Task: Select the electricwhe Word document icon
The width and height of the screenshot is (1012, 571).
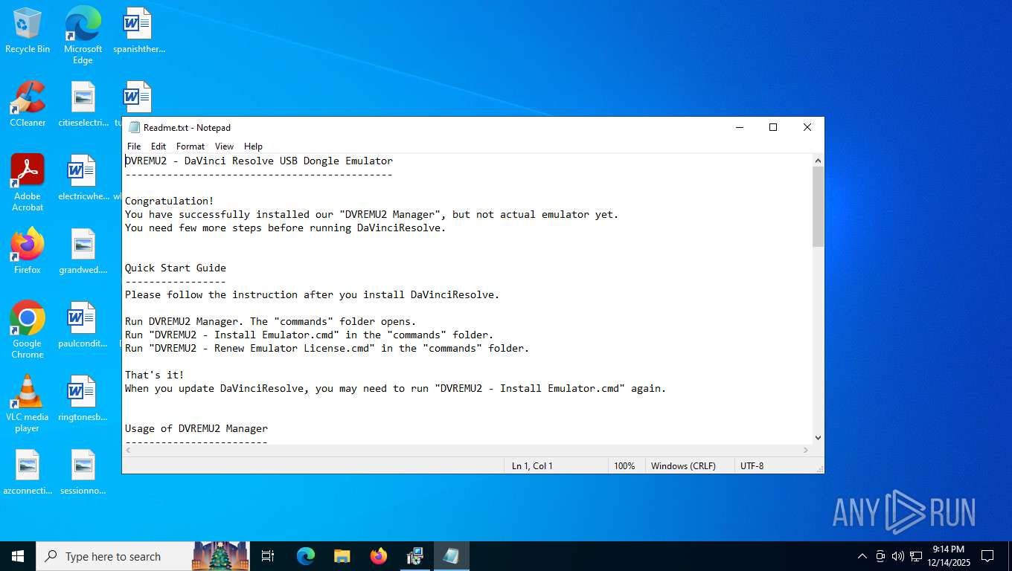Action: click(83, 178)
